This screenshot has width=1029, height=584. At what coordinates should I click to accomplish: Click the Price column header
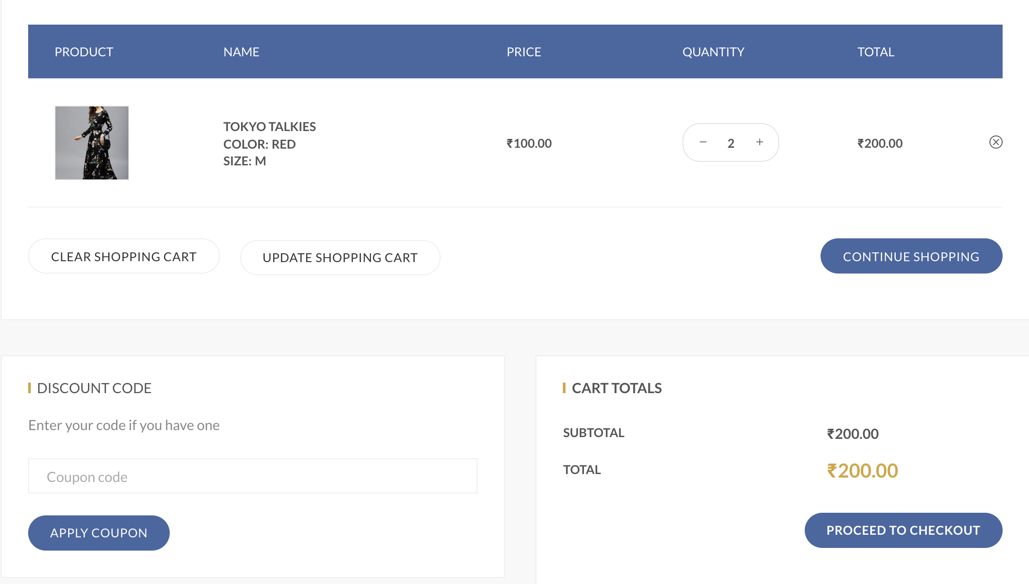tap(524, 52)
